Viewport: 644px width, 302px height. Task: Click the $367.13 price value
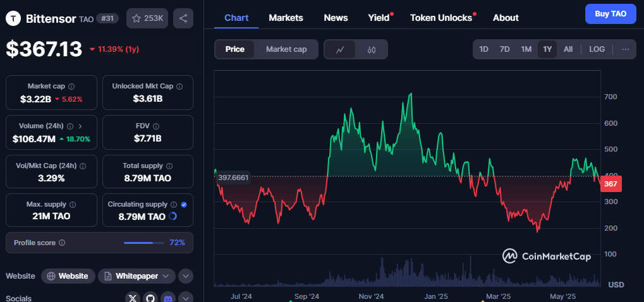tap(44, 49)
